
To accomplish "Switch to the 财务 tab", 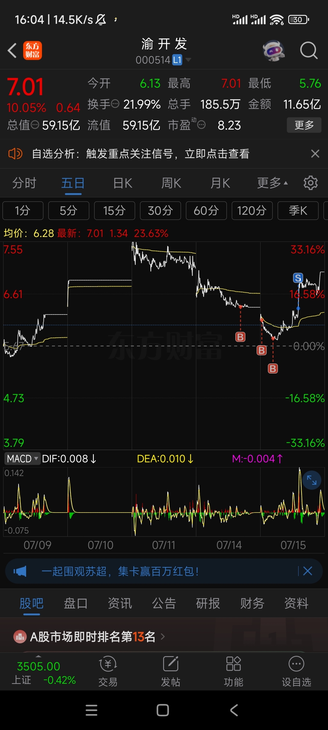I will click(x=252, y=603).
